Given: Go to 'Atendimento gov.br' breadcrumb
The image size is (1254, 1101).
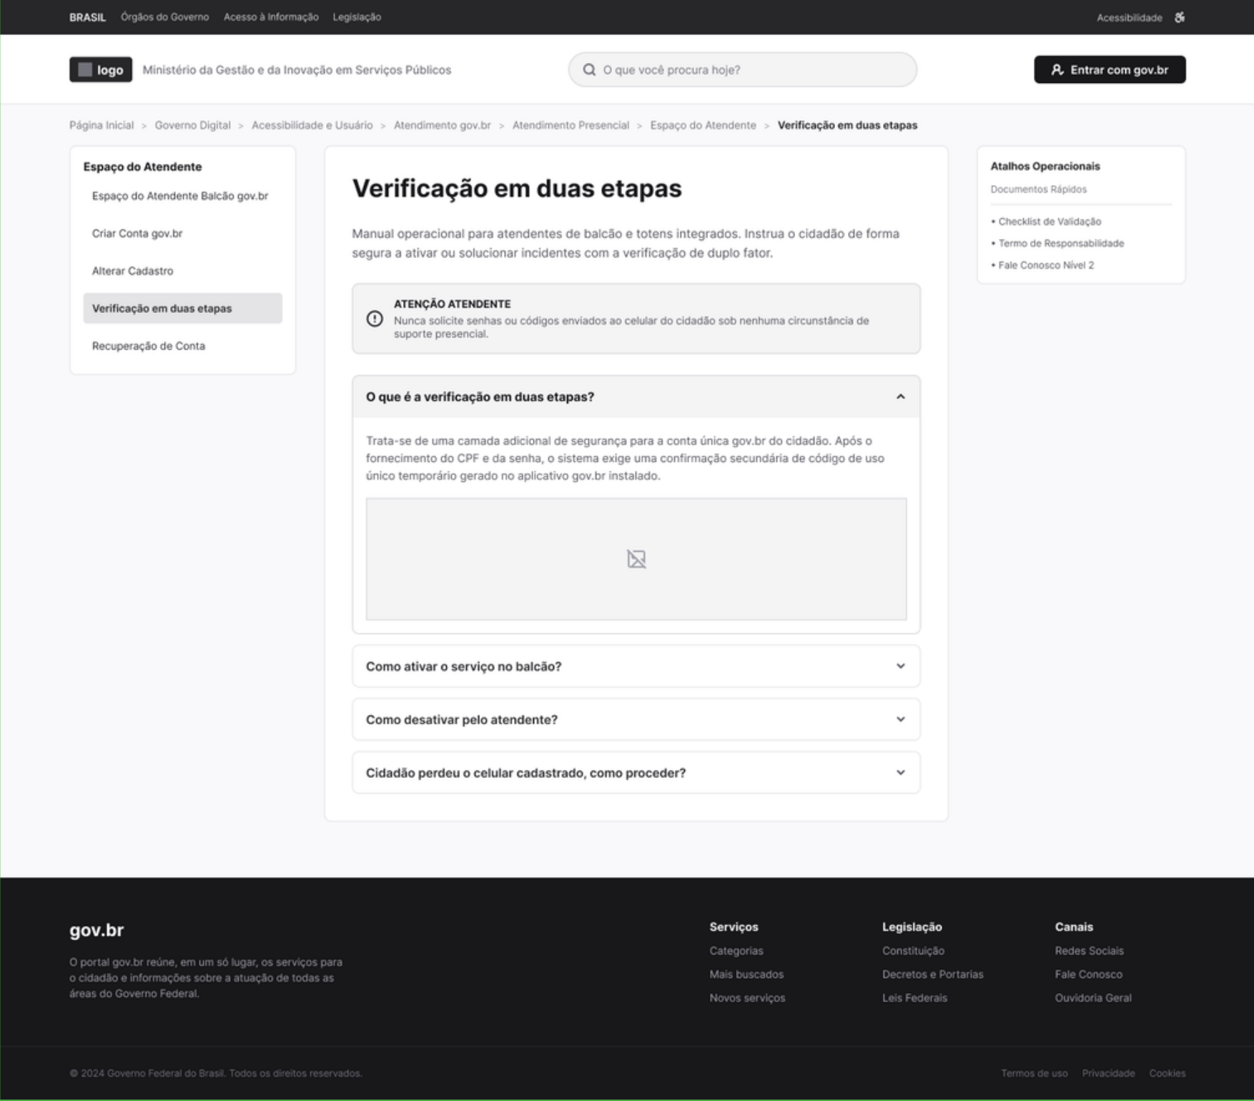Looking at the screenshot, I should pos(442,125).
